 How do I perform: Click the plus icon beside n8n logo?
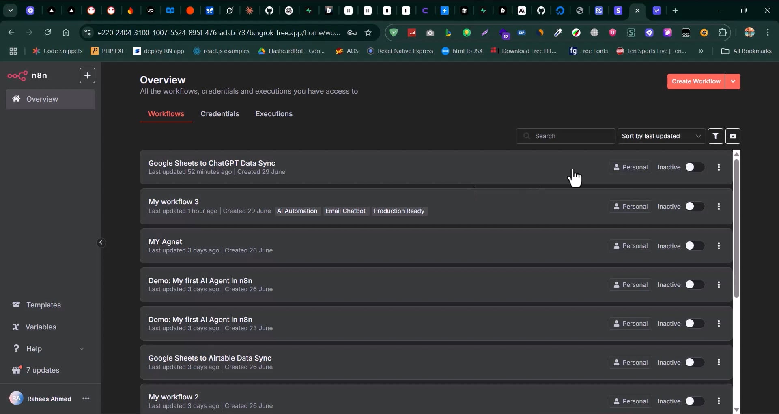[87, 75]
